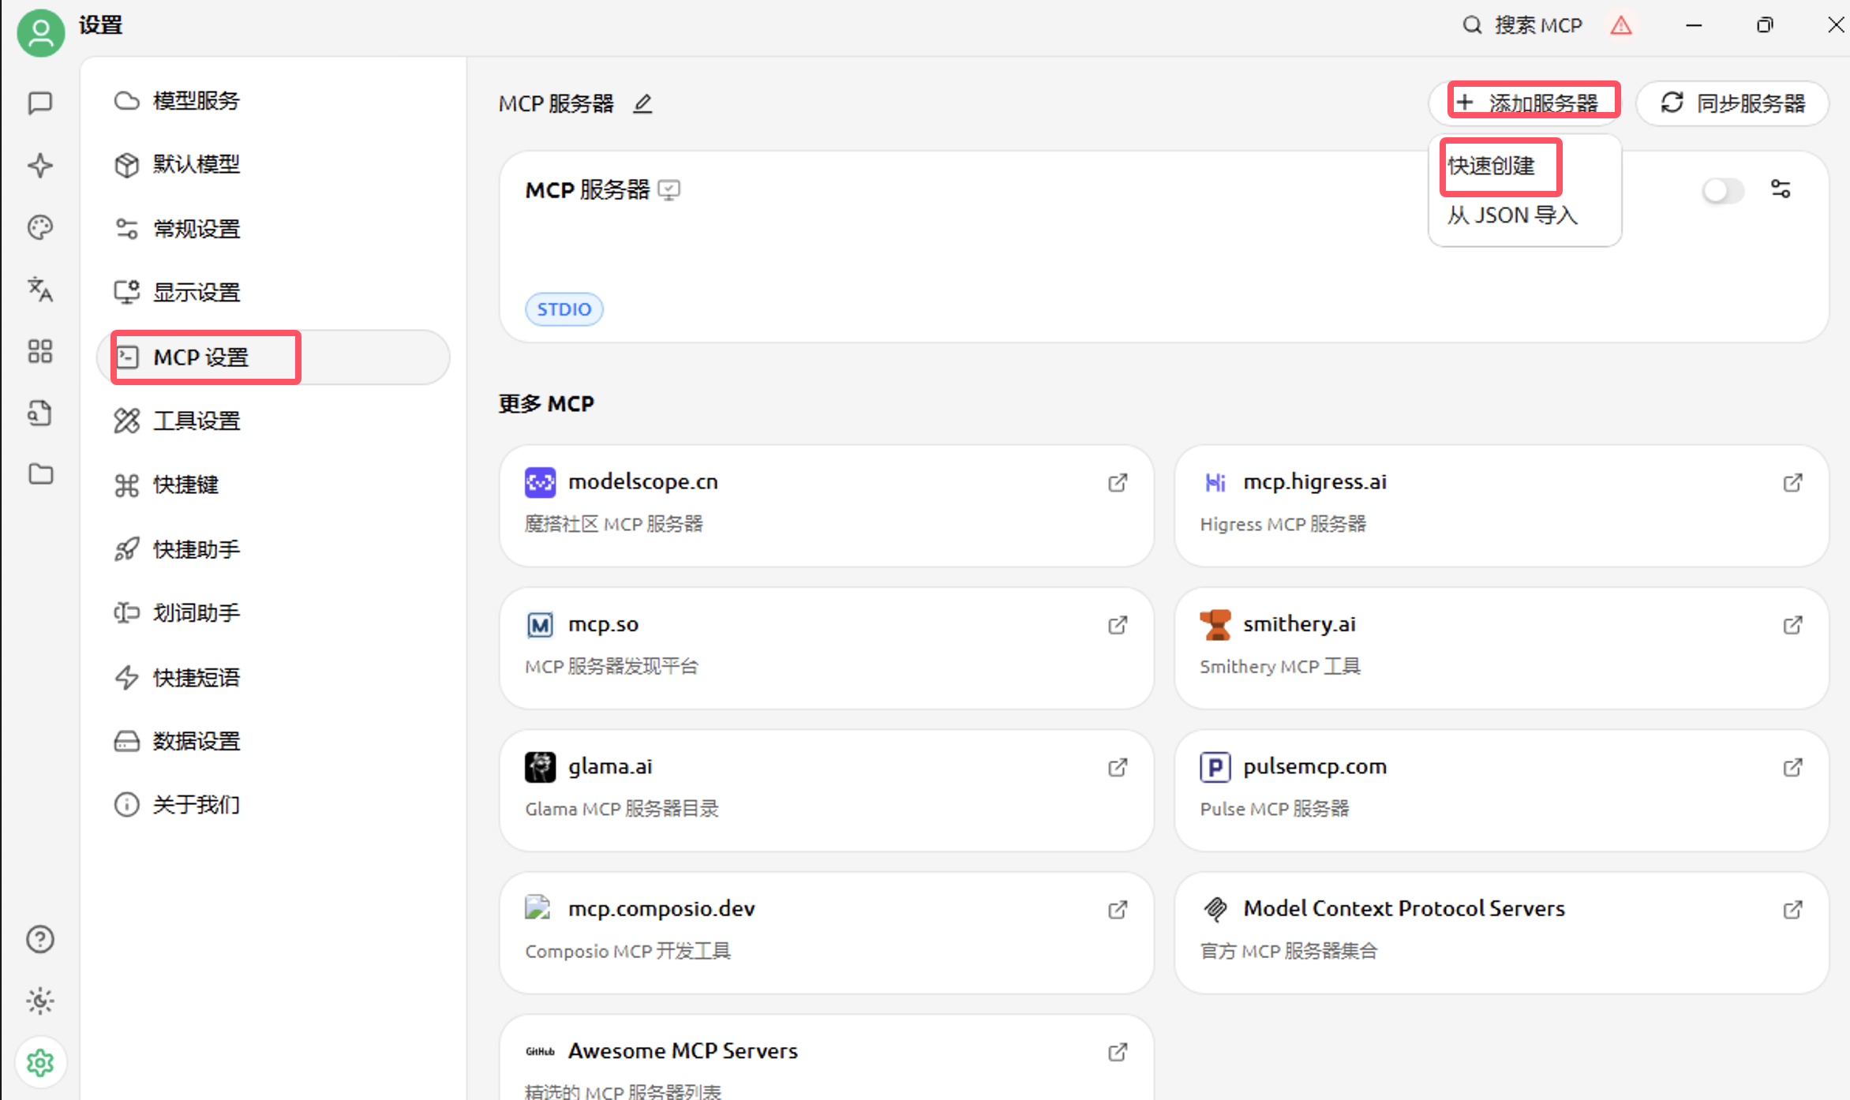Screen dimensions: 1850x1100
Task: Choose 从 JSON 导入 menu option
Action: (x=1512, y=215)
